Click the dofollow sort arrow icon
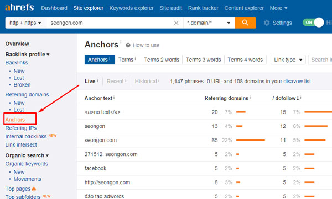This screenshot has height=199, width=332. 298,98
